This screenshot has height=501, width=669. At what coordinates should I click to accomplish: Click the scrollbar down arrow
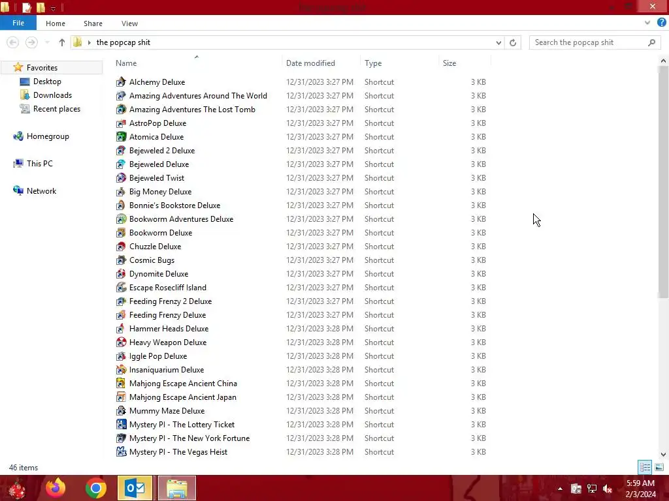(x=663, y=455)
